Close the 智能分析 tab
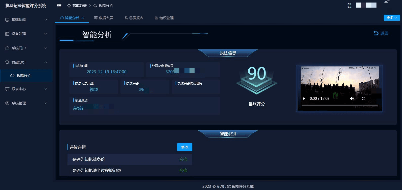 tap(83, 18)
